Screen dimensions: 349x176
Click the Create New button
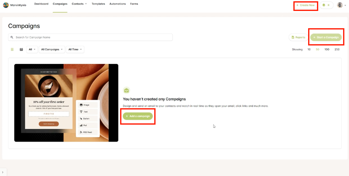305,5
